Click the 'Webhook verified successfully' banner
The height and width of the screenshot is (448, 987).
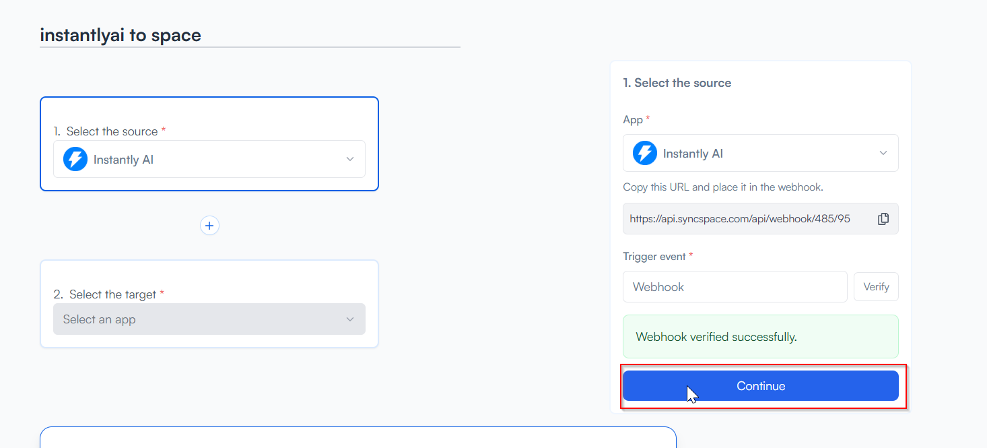coord(760,337)
